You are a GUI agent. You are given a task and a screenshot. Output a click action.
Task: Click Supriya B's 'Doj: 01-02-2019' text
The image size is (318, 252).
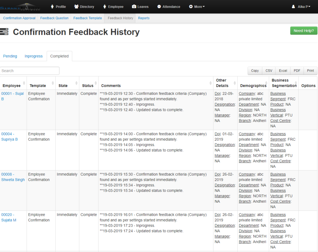point(224,137)
